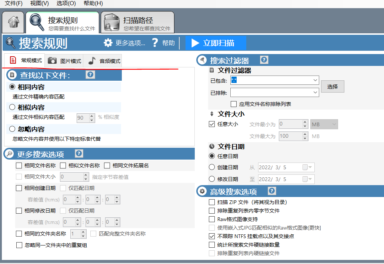This screenshot has width=384, height=264.
Task: Open the 搜索规则 magnifier tab icon
Action: 37,21
